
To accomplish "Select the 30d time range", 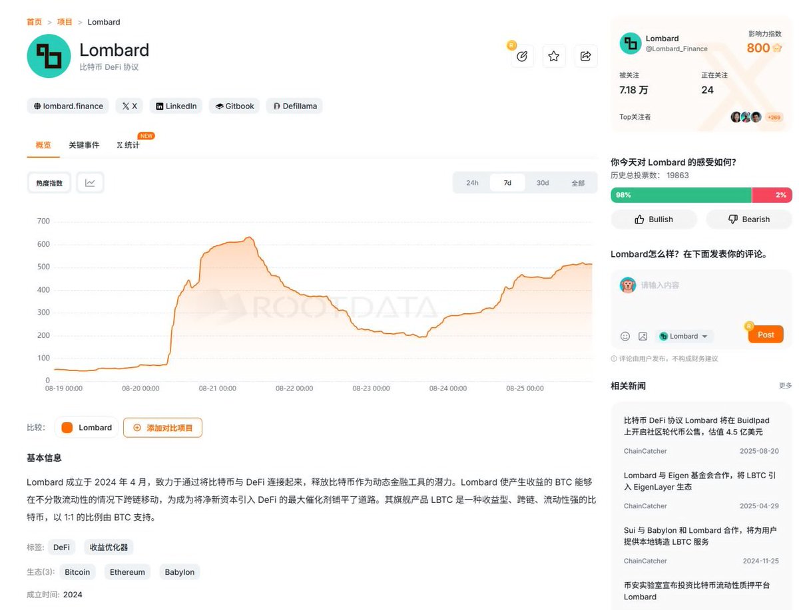I will 543,183.
